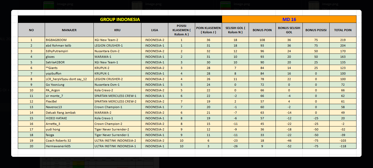Click crew cell SPARTAN MERCILESS CREW-1
This screenshot has height=168, width=373.
pyautogui.click(x=117, y=96)
